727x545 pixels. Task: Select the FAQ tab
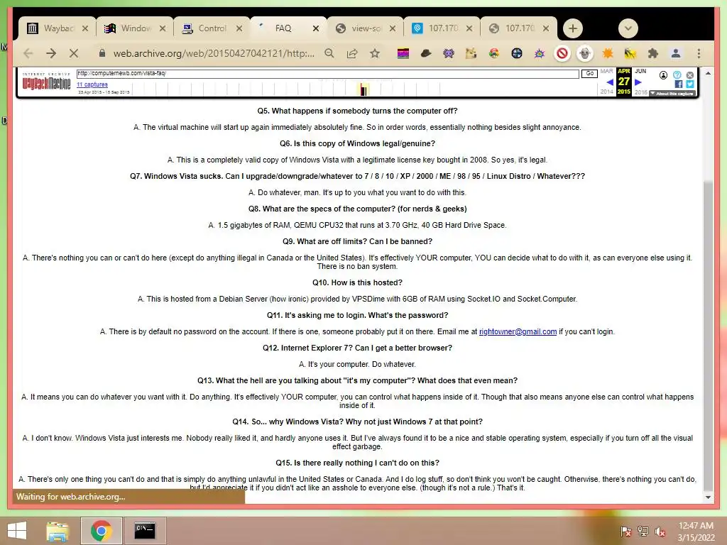[283, 28]
